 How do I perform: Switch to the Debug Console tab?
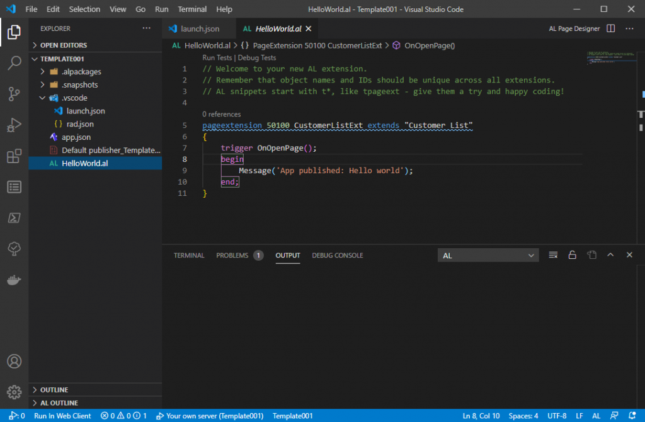(x=338, y=256)
